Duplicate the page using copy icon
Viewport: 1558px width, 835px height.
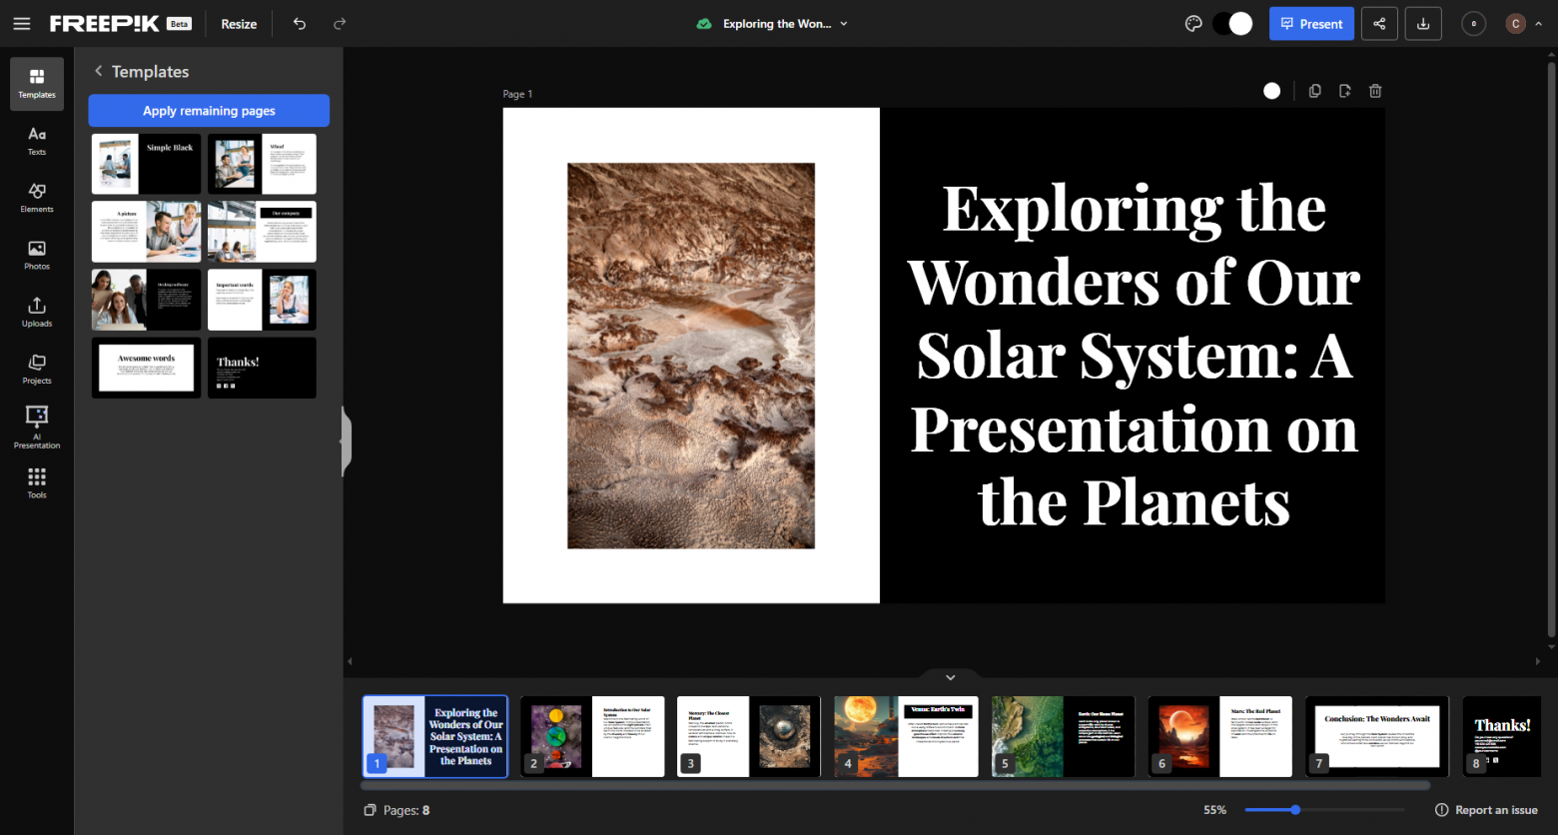[x=1315, y=91]
